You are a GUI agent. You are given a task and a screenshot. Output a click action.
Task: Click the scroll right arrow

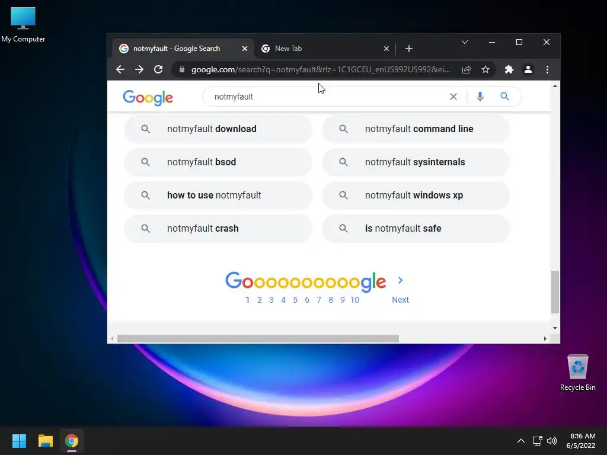click(x=545, y=338)
